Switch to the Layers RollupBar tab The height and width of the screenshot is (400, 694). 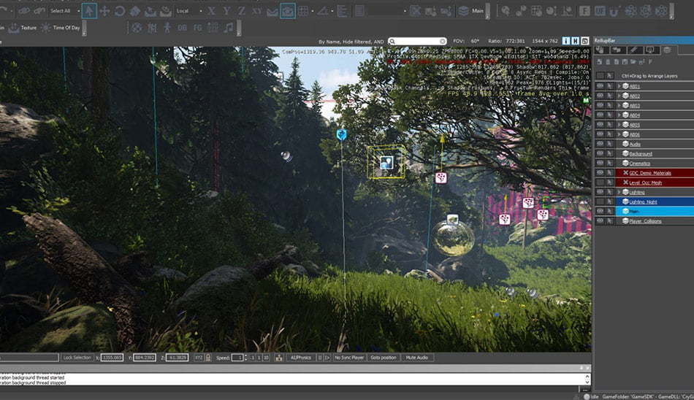[668, 50]
